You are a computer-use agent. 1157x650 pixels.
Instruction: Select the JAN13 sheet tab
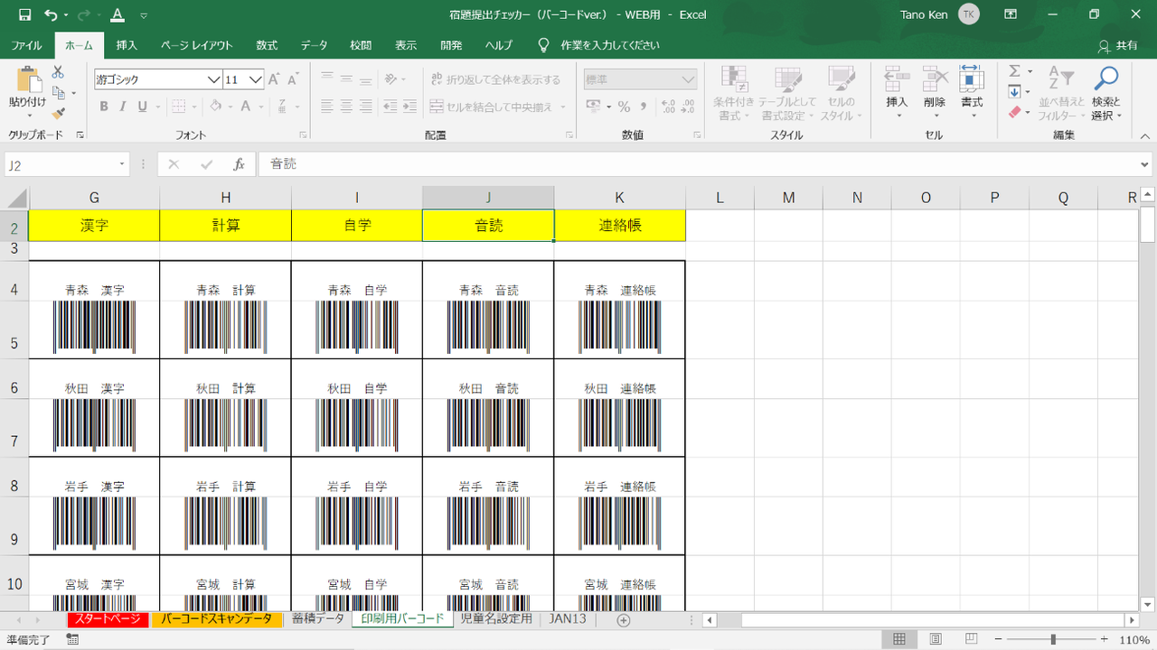(568, 619)
